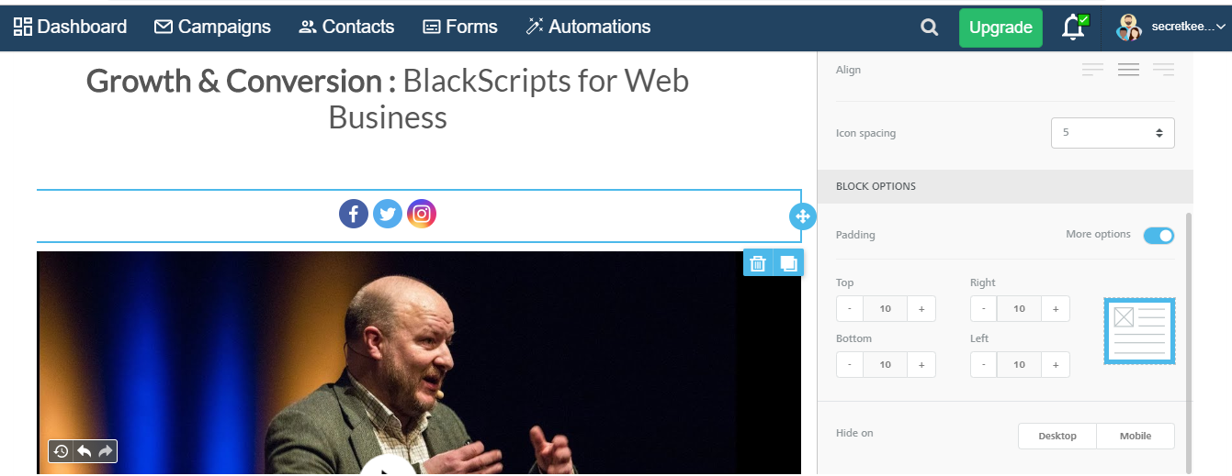Increase Left padding with plus
The image size is (1232, 476).
1056,364
